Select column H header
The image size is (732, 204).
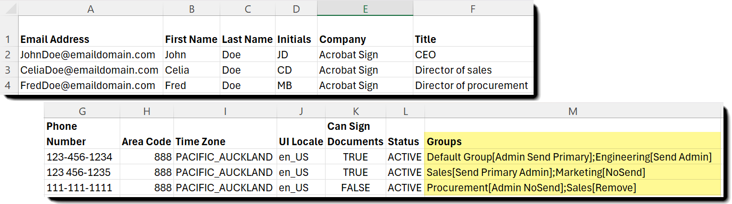pyautogui.click(x=147, y=111)
